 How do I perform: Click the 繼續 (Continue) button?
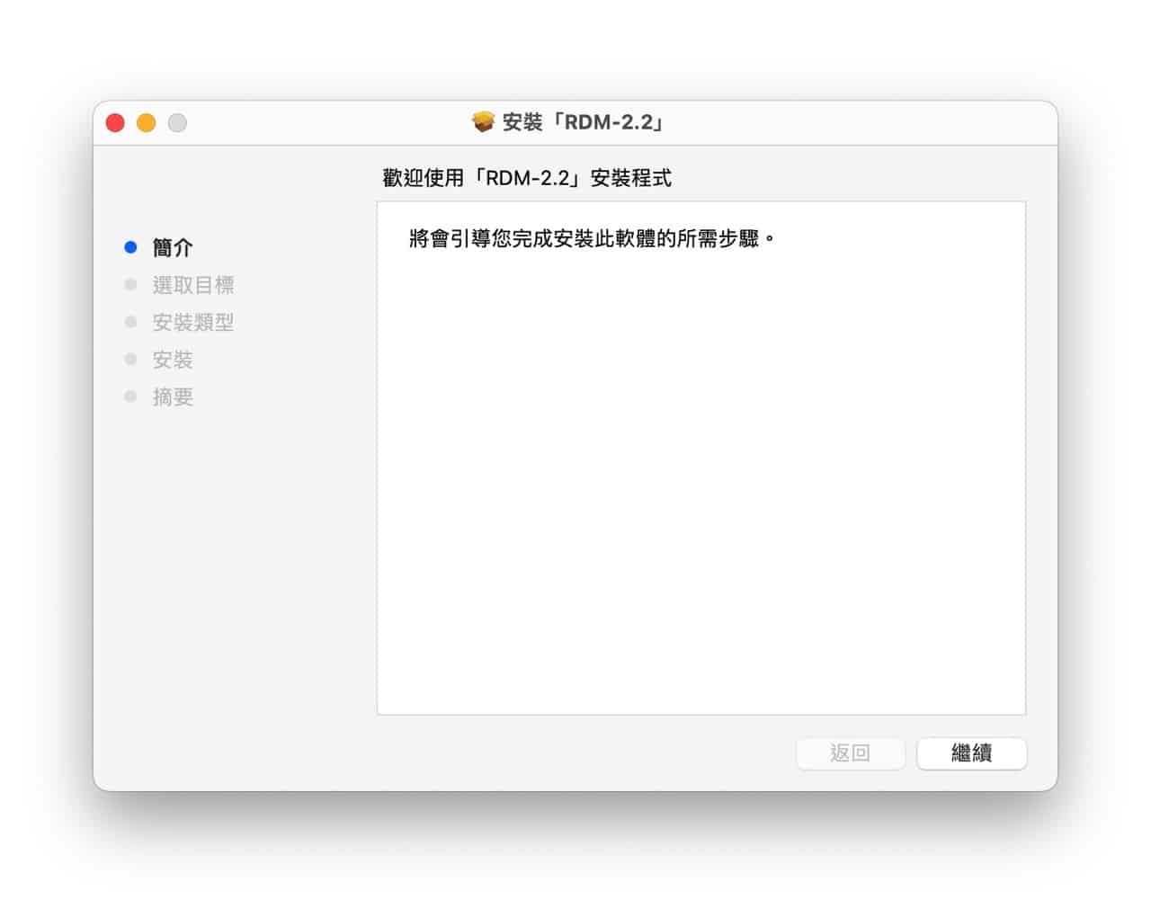[971, 753]
